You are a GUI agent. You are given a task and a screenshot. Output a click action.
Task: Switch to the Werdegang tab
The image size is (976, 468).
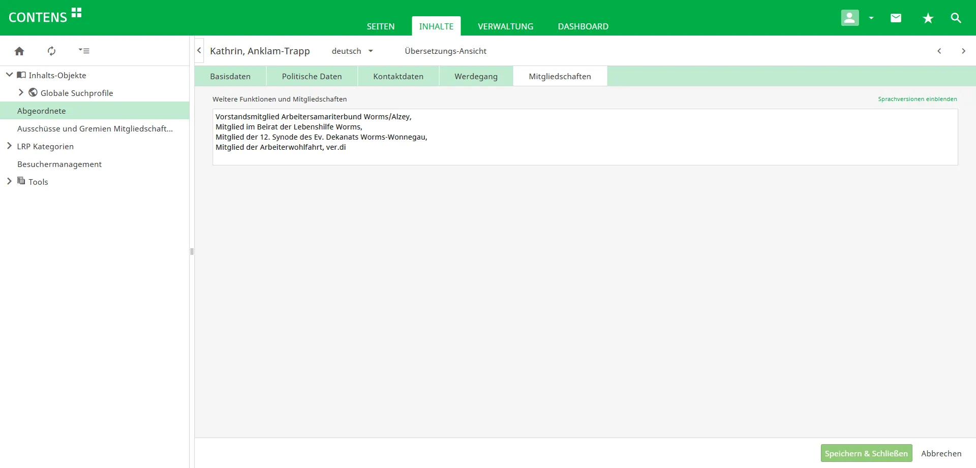[476, 76]
